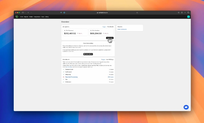Go to Integrations in the navbar
Viewport: 204px width, 123px height.
pyautogui.click(x=37, y=17)
